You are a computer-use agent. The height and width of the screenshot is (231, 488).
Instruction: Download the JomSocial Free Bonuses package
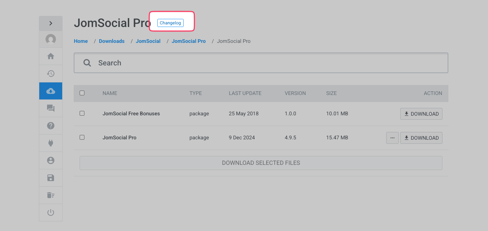(x=421, y=114)
